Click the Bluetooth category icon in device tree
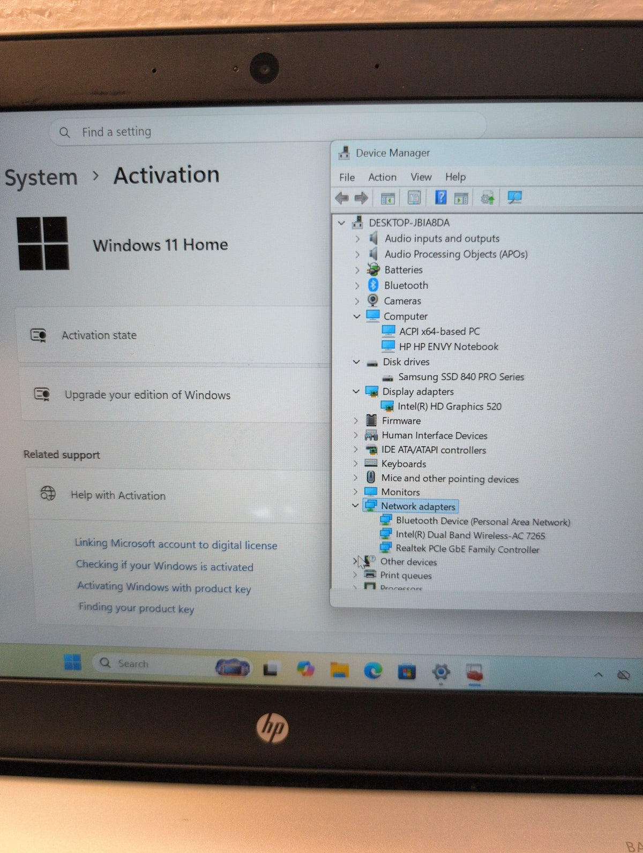The width and height of the screenshot is (643, 853). (x=373, y=285)
